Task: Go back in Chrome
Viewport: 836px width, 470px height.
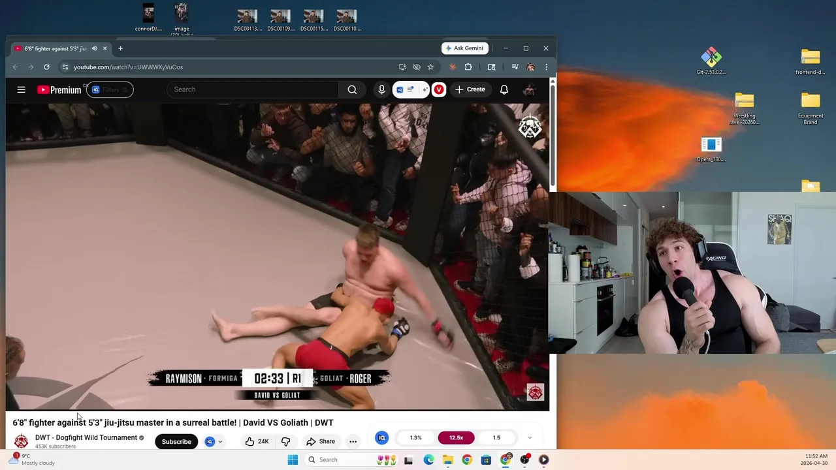Action: [15, 67]
